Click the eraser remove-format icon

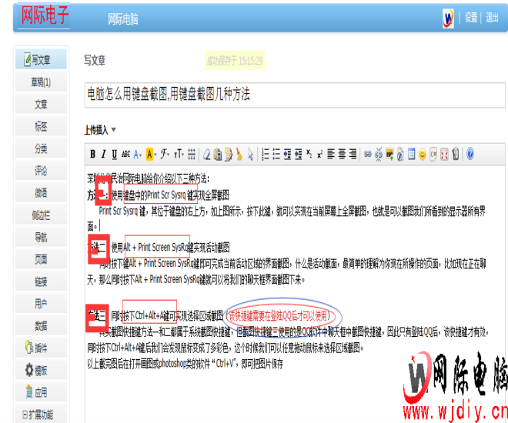coord(207,154)
